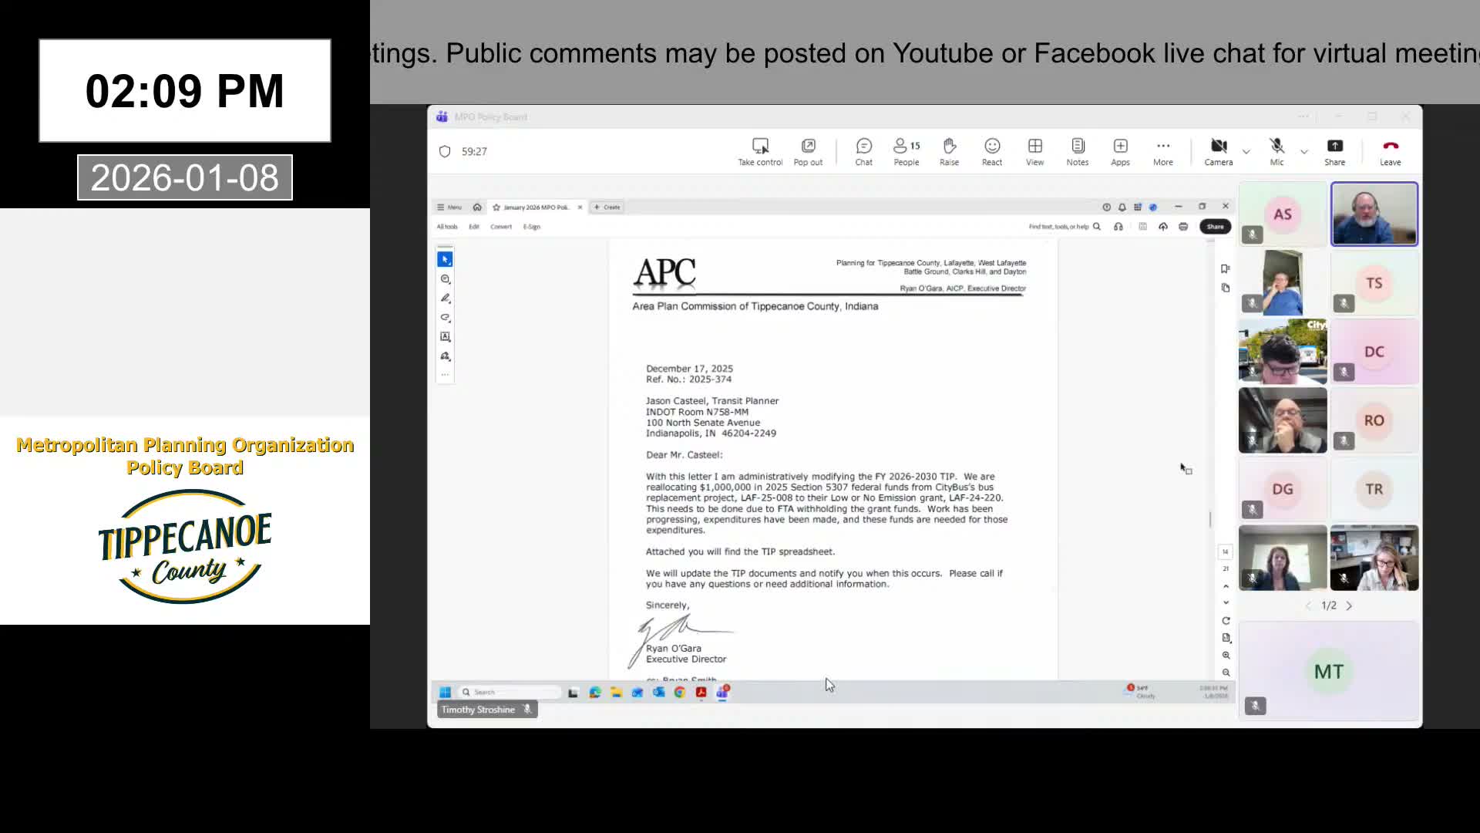1480x833 pixels.
Task: Open the View layout menu
Action: coord(1034,147)
